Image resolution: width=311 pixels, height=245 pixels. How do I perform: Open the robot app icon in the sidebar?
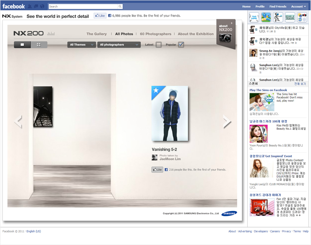pyautogui.click(x=278, y=17)
